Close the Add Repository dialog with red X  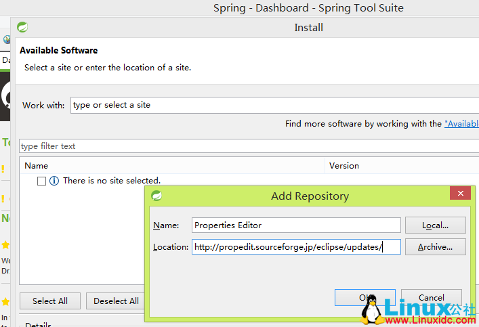coord(460,193)
